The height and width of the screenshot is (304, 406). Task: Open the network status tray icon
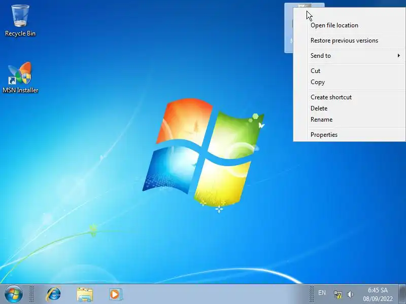(337, 294)
